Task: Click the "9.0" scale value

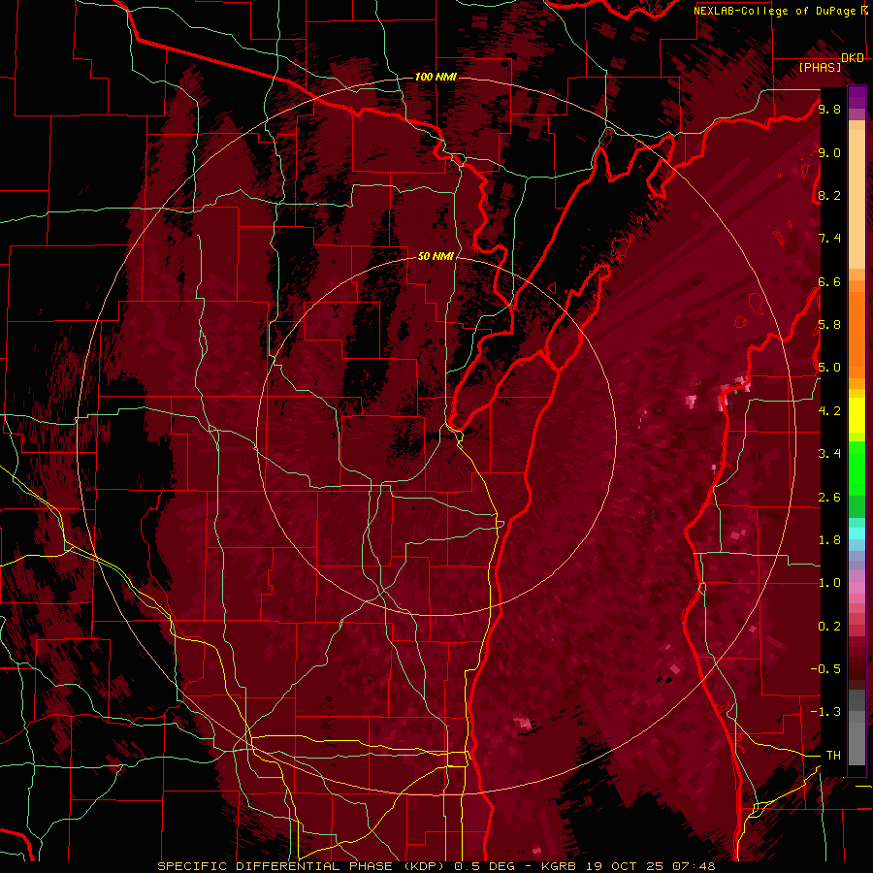Action: tap(829, 152)
